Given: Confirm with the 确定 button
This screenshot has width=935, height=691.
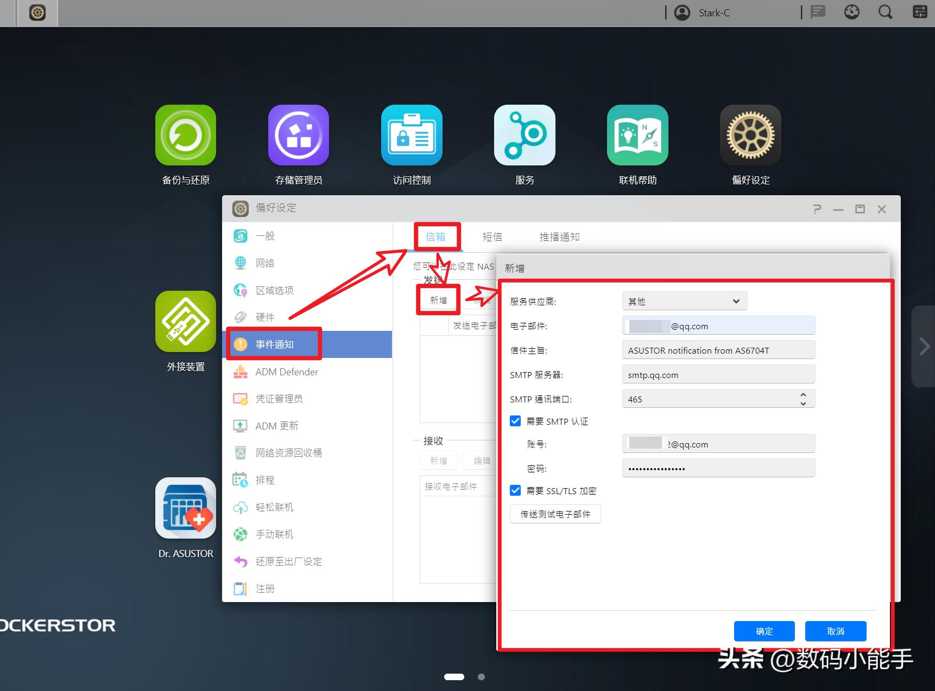Looking at the screenshot, I should (765, 631).
